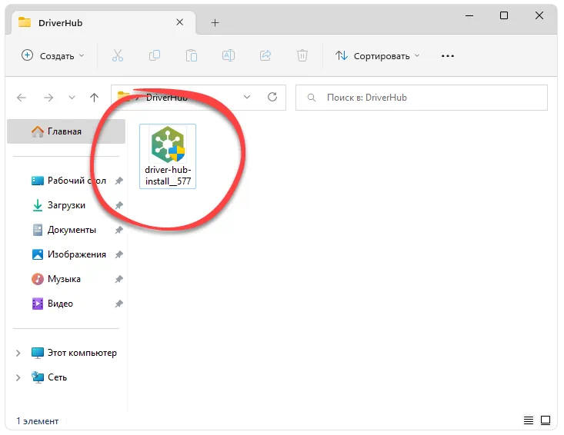Close the DriverHub tab

pyautogui.click(x=180, y=22)
